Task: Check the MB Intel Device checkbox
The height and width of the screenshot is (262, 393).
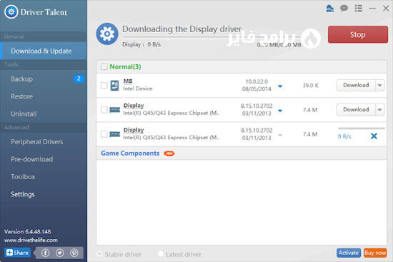Action: [x=104, y=86]
